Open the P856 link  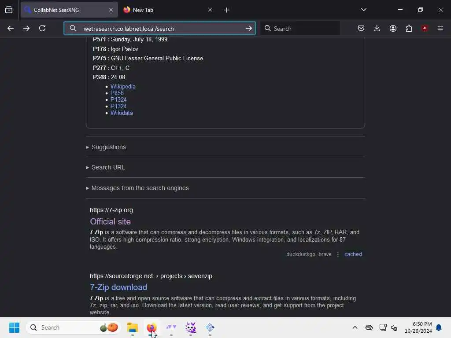coord(117,93)
